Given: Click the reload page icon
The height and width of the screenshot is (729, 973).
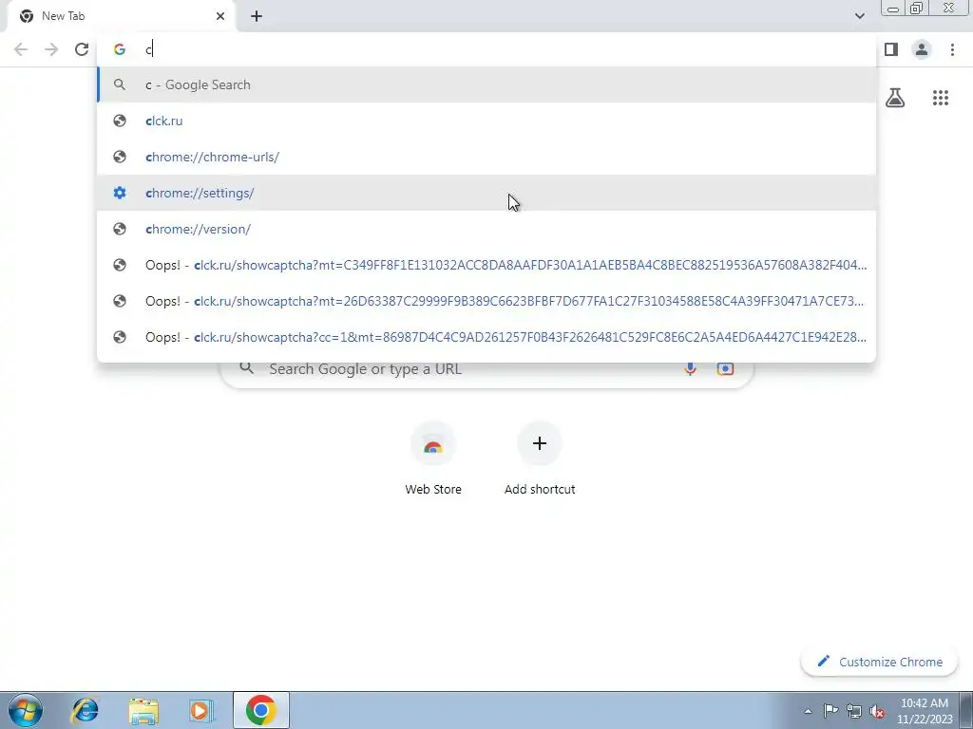Looking at the screenshot, I should click(x=82, y=49).
